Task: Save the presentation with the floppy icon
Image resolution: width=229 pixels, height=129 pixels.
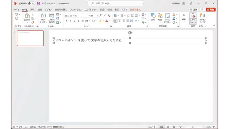Action: coord(38,3)
